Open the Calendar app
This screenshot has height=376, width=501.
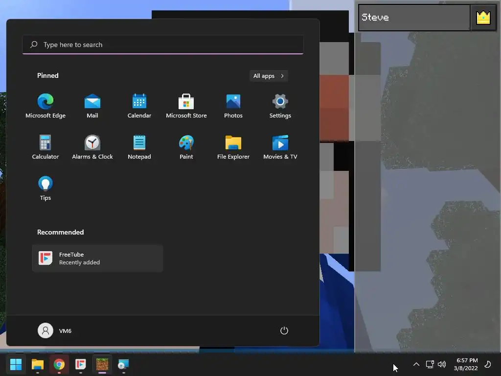pos(139,106)
